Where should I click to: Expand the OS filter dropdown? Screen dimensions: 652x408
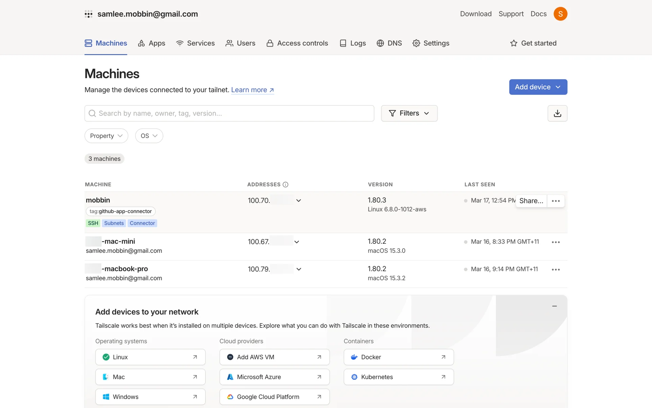click(x=149, y=136)
